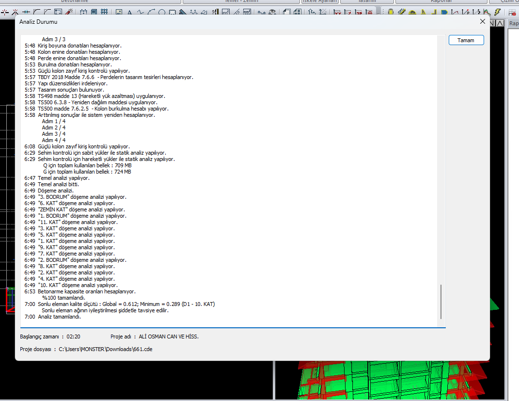Select the arc drawing tool
519x401 pixels.
152,12
